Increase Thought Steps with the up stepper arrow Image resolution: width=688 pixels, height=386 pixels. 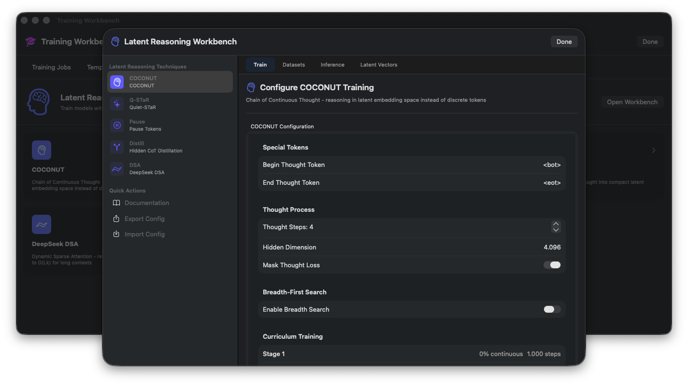coord(556,224)
